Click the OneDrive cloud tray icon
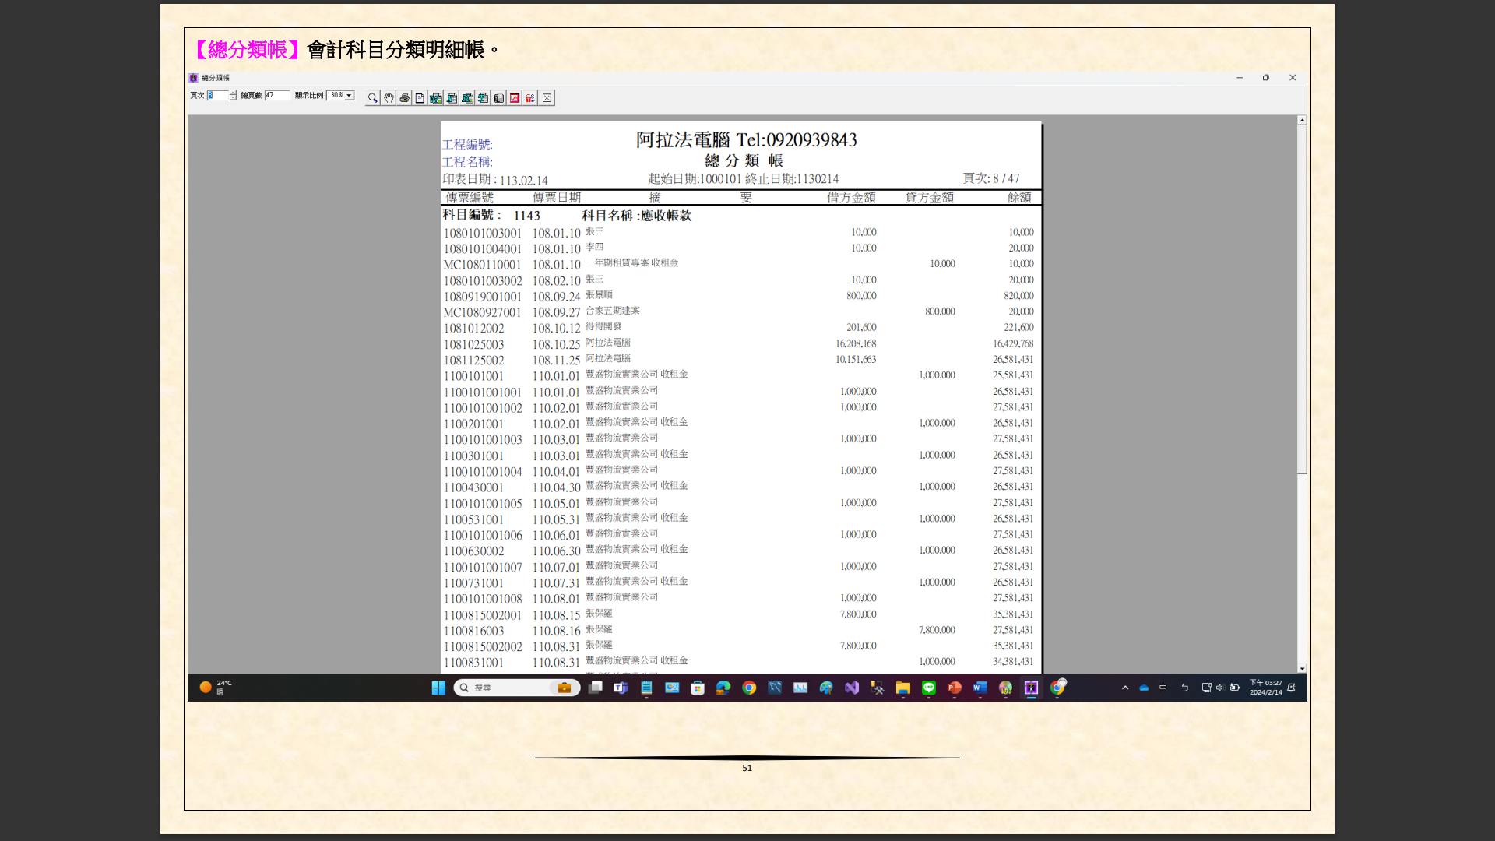Image resolution: width=1495 pixels, height=841 pixels. 1144,688
